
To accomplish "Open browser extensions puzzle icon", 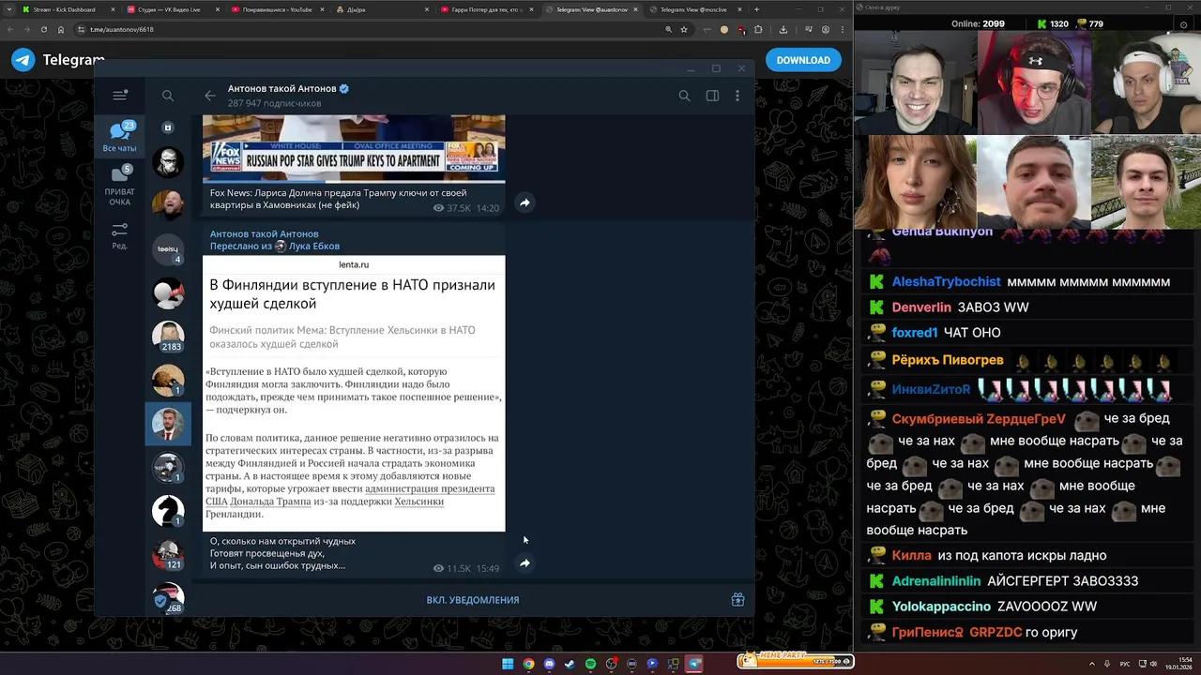I will tap(758, 29).
